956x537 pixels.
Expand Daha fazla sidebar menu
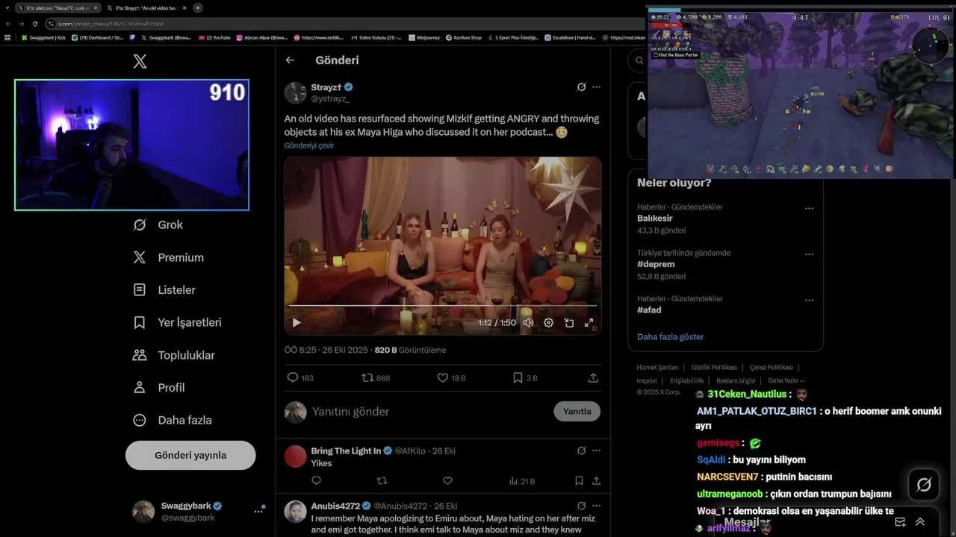[x=172, y=420]
